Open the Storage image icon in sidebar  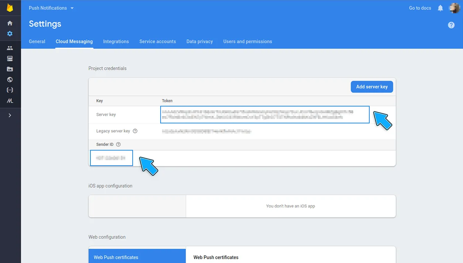[10, 69]
